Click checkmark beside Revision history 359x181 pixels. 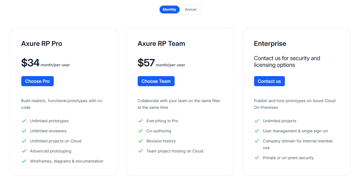(x=140, y=141)
